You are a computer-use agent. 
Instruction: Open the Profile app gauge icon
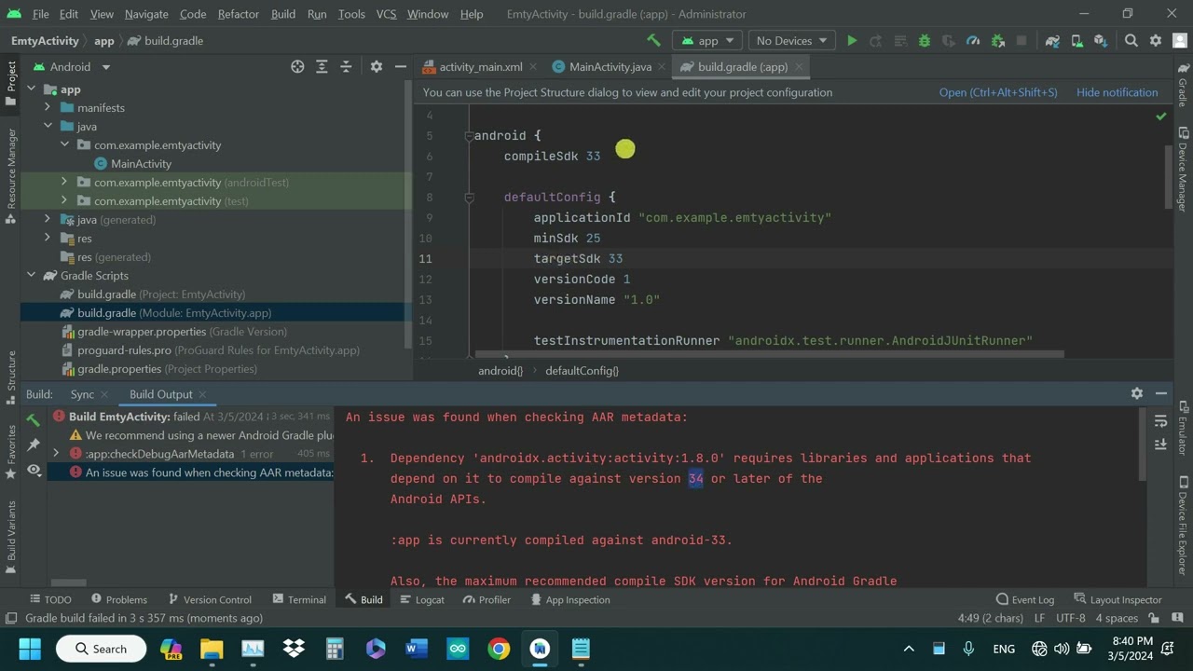click(x=973, y=41)
